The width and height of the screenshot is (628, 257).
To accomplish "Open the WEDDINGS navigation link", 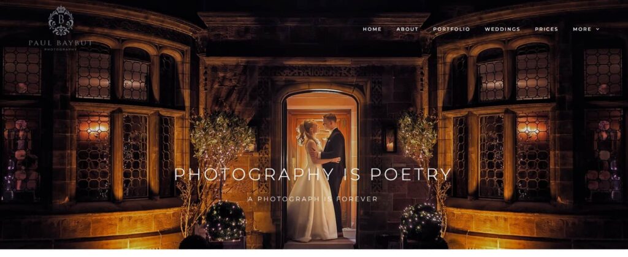I will pyautogui.click(x=502, y=29).
